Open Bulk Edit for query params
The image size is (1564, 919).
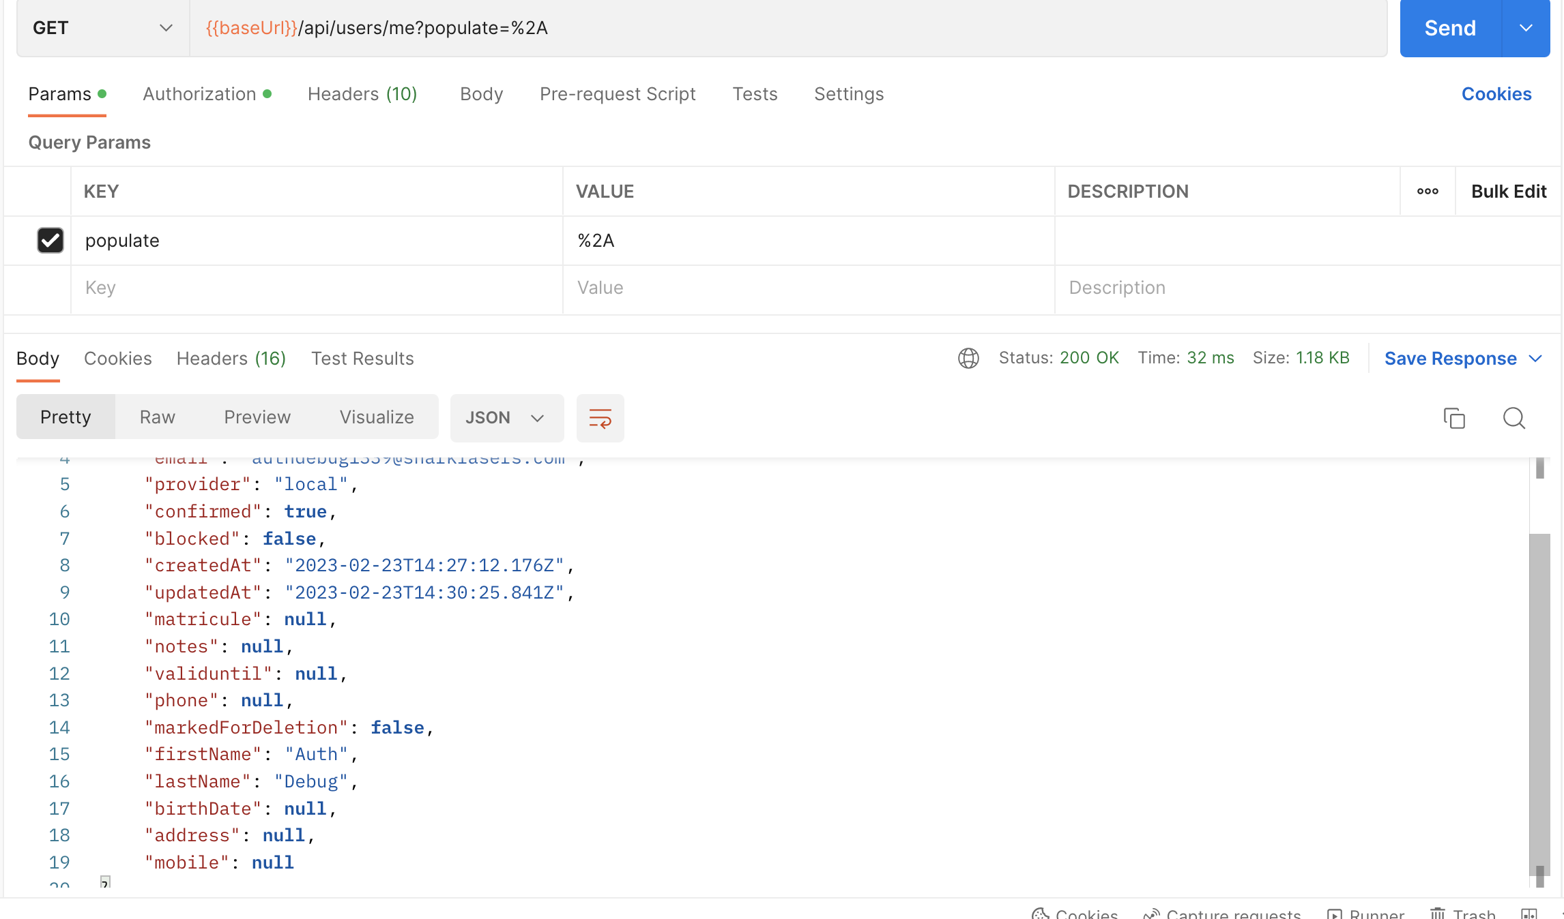(1509, 191)
